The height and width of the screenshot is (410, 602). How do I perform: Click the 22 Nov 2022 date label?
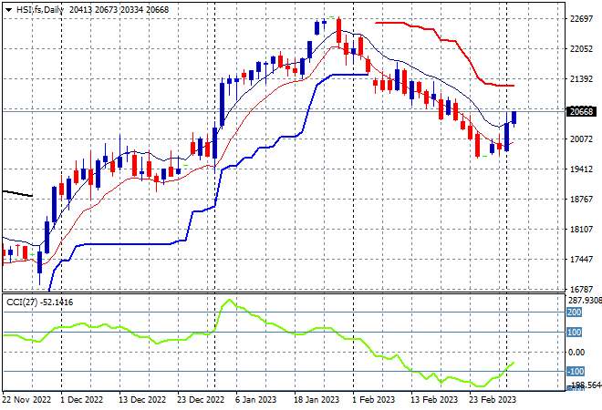[26, 400]
